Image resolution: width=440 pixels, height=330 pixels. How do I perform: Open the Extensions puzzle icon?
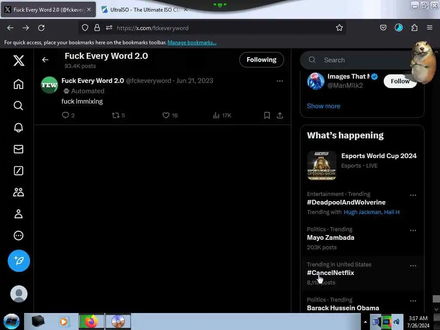point(415,27)
